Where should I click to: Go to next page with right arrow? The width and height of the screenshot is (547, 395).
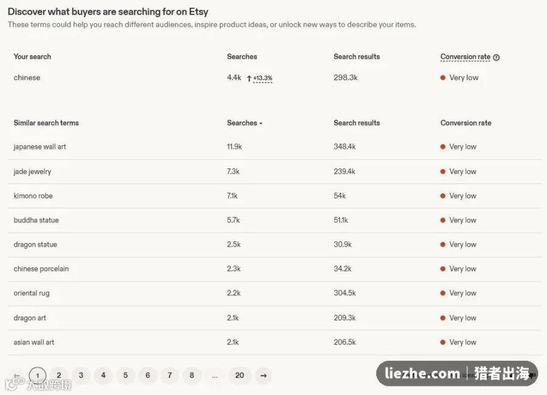click(x=263, y=376)
